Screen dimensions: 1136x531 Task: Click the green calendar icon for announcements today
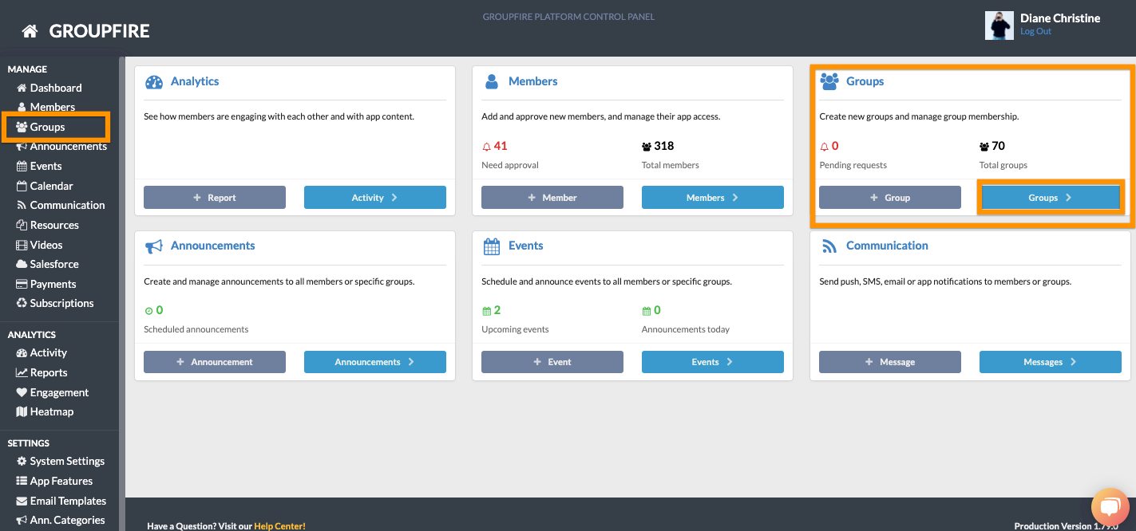647,311
